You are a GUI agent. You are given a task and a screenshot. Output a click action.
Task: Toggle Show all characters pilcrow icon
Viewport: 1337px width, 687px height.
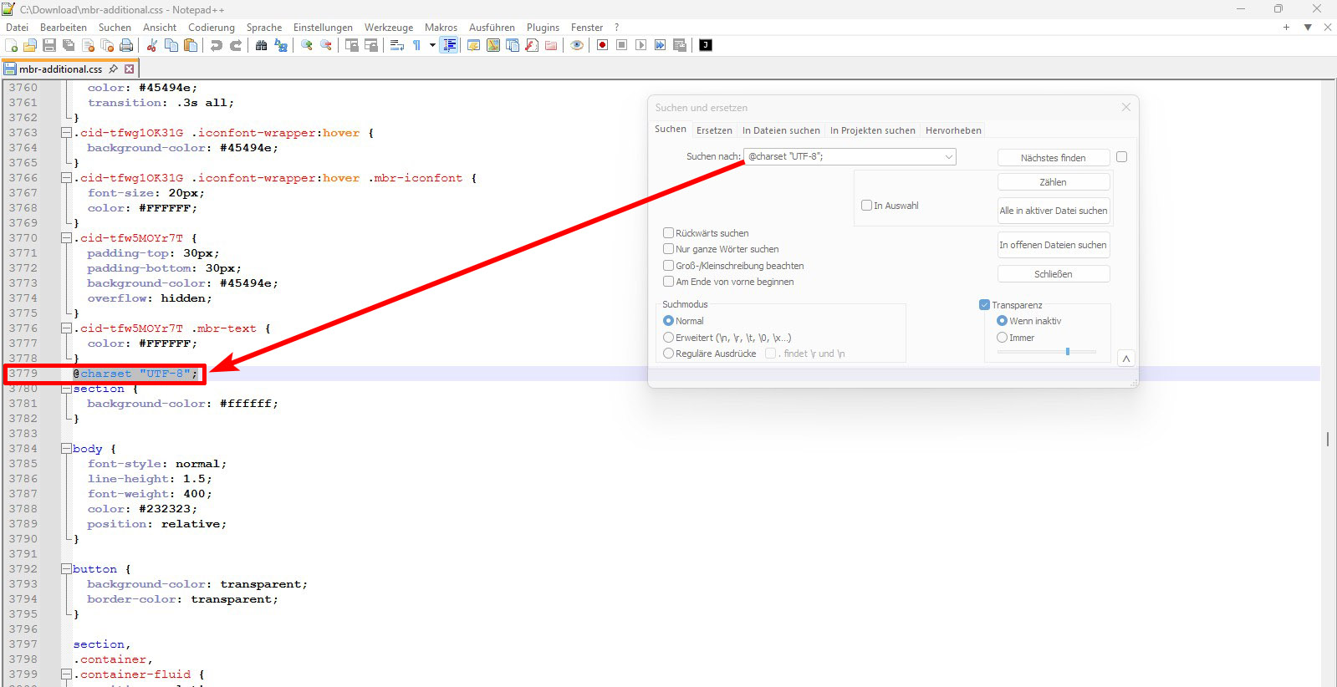click(416, 45)
